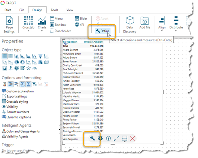Insert a Placeholder object

60,31
